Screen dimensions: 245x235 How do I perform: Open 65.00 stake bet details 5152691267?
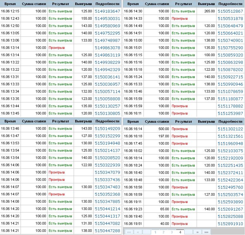(x=230, y=209)
